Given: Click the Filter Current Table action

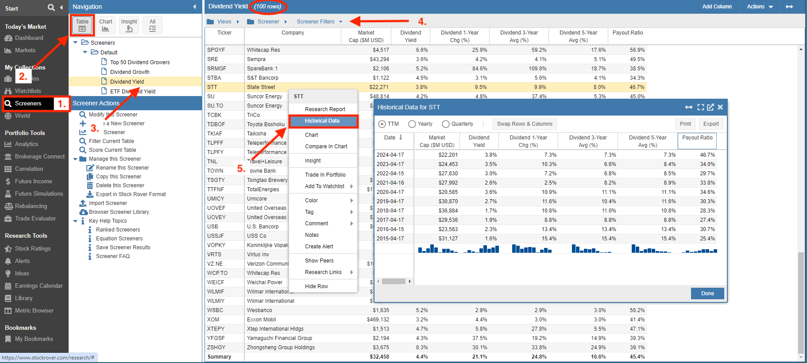Looking at the screenshot, I should coord(111,141).
